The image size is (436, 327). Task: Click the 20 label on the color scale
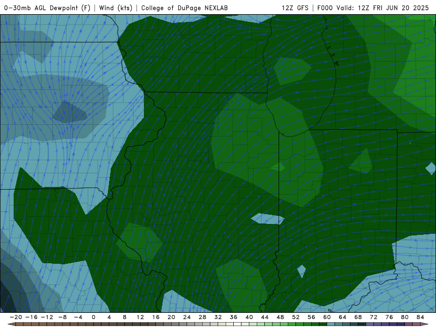(x=172, y=317)
